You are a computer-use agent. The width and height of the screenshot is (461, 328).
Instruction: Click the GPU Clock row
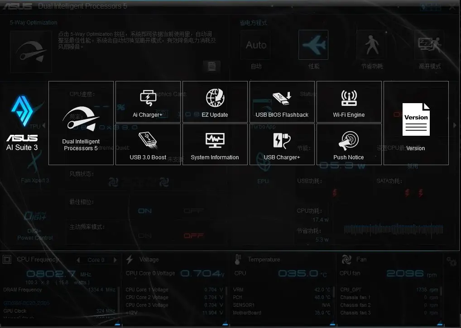tap(59, 311)
